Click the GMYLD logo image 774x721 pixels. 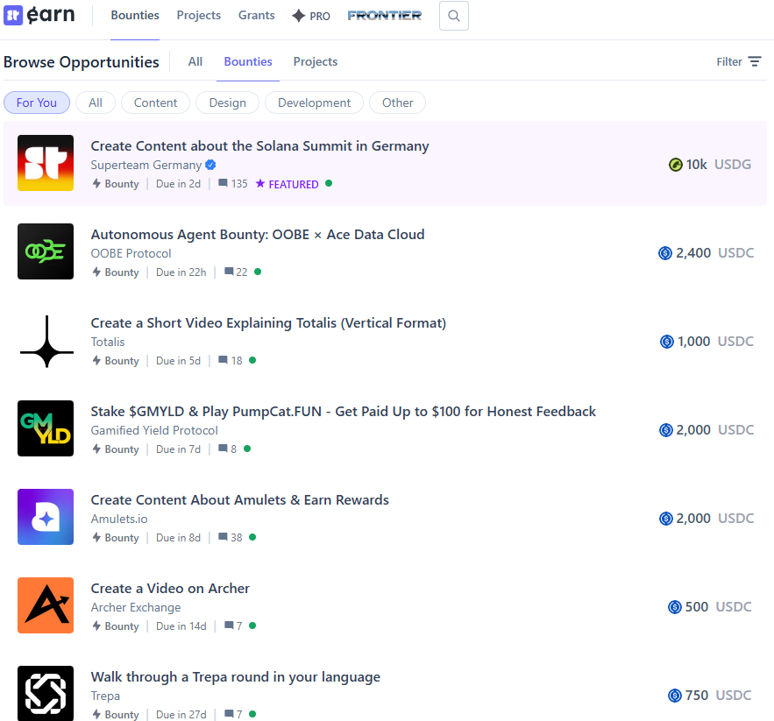(46, 428)
